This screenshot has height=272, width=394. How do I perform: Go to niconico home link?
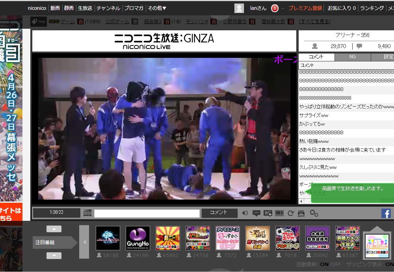37,8
